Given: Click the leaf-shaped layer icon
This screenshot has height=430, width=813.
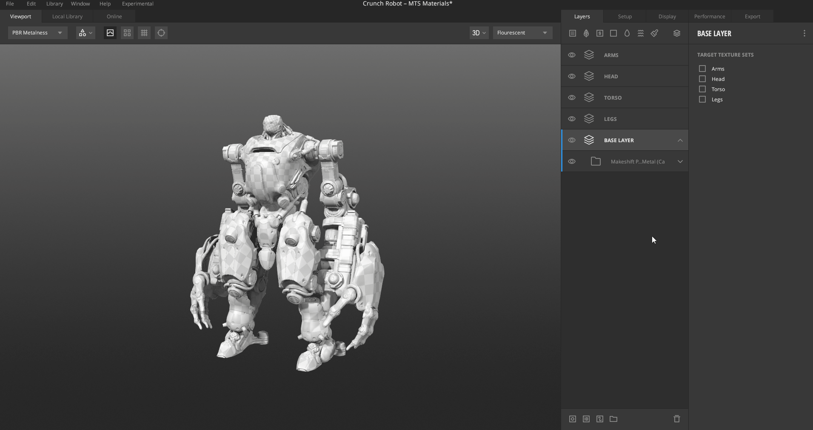Looking at the screenshot, I should (x=586, y=33).
